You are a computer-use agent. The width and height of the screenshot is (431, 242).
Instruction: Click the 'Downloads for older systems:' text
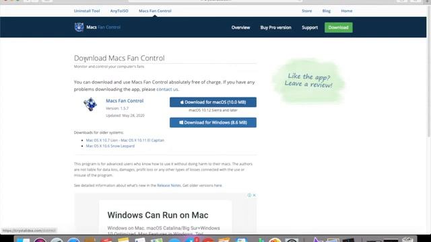coord(99,132)
